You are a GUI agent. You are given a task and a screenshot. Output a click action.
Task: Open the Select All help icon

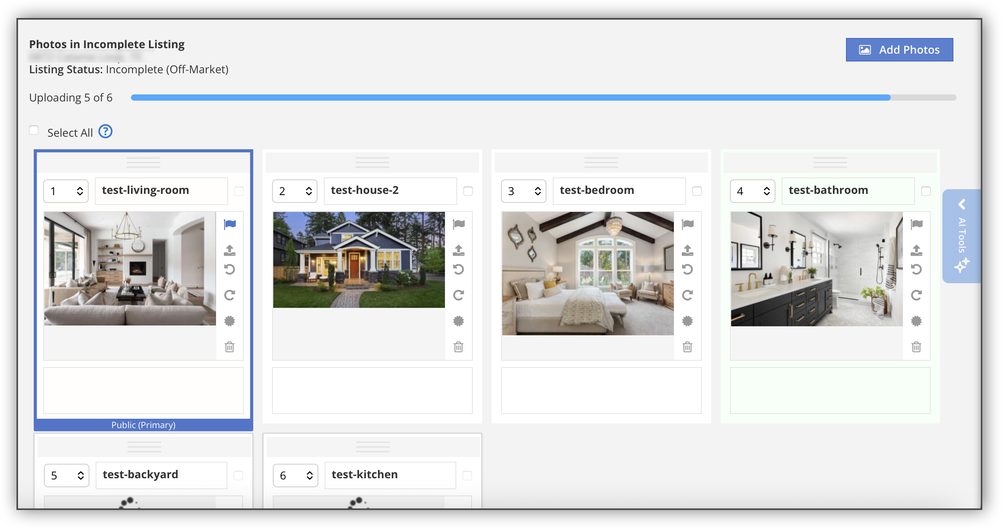point(105,132)
